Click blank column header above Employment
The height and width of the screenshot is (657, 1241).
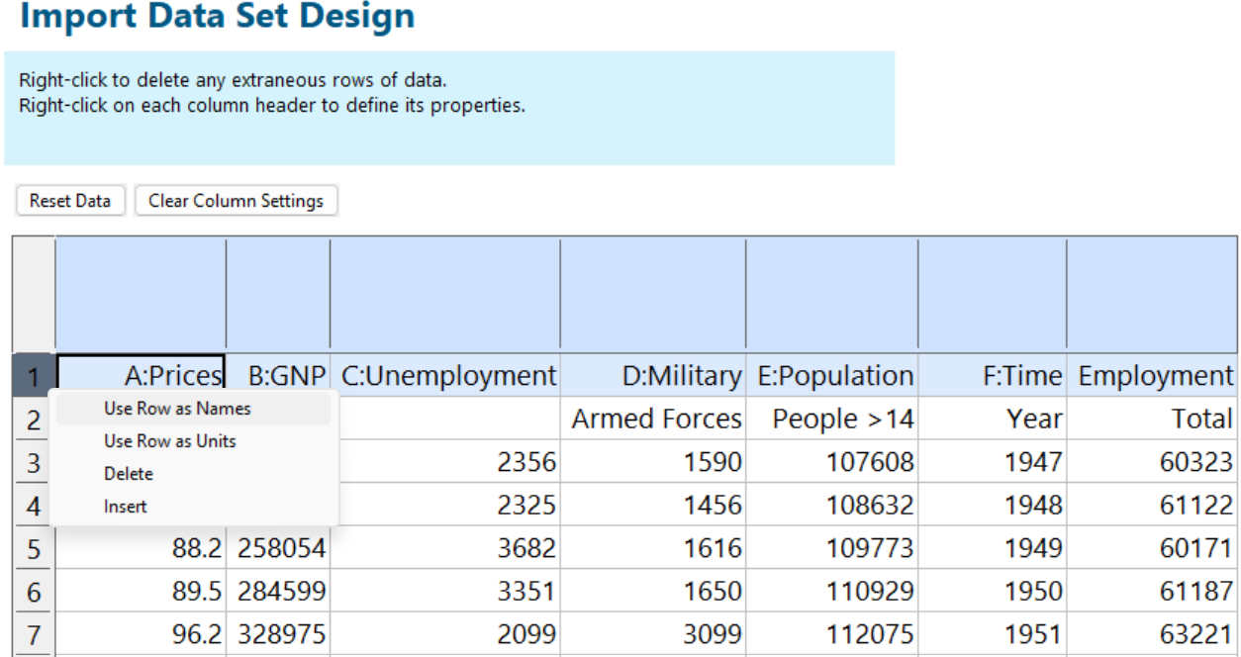tap(1152, 295)
